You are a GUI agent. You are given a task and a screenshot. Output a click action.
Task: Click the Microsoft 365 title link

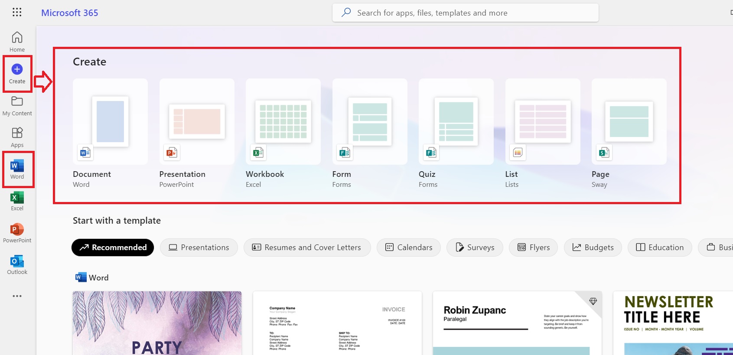coord(70,13)
